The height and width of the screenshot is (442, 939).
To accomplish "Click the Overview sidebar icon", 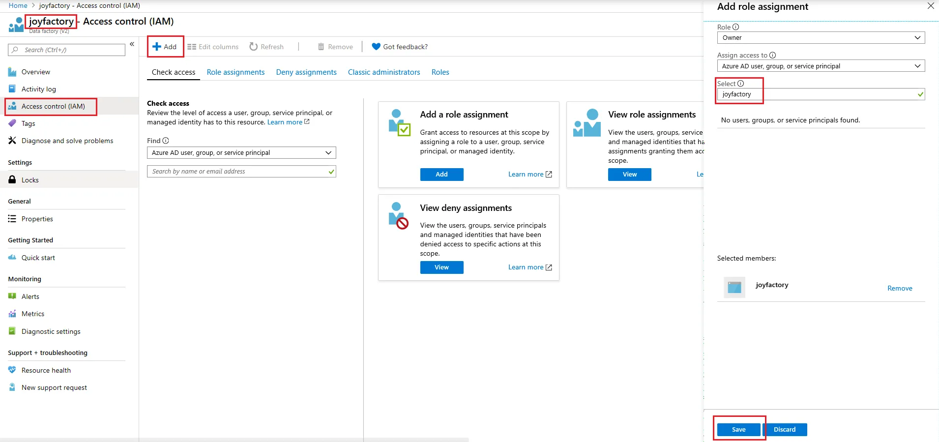I will (12, 72).
